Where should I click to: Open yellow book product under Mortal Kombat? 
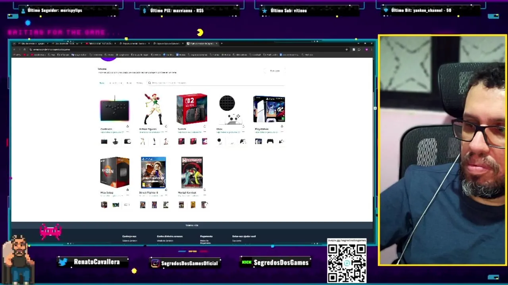click(x=193, y=205)
